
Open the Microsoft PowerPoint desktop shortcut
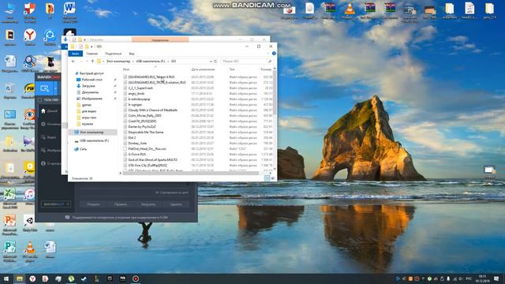tap(9, 225)
